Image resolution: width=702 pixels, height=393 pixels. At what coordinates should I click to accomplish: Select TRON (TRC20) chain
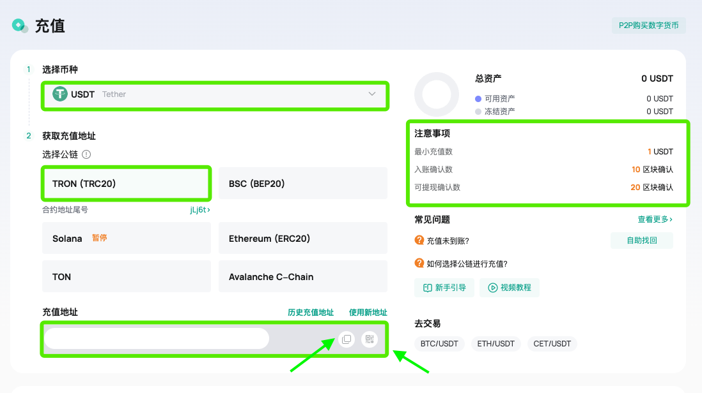click(126, 184)
